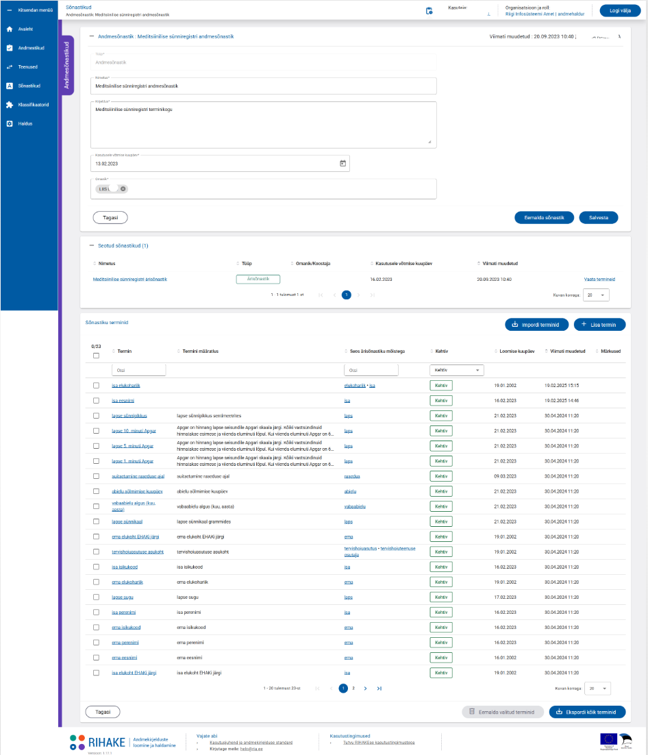Jump to last page of terms table
The height and width of the screenshot is (755, 648).
coord(379,688)
